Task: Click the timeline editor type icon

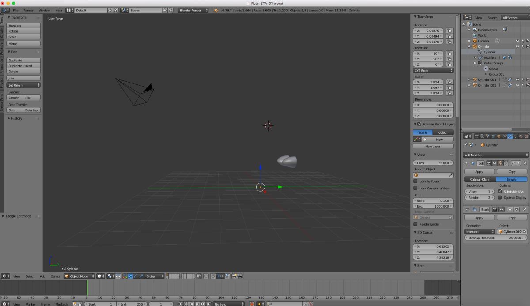Action: 5,304
